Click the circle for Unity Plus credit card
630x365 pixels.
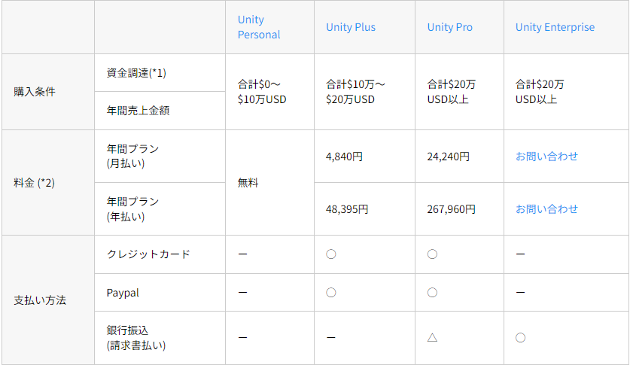click(330, 254)
